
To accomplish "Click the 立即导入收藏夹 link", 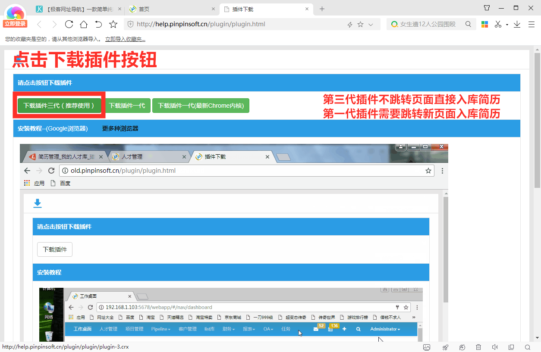I will (x=125, y=39).
